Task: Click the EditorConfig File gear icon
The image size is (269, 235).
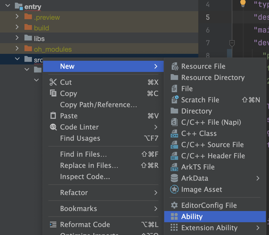Action: 174,205
